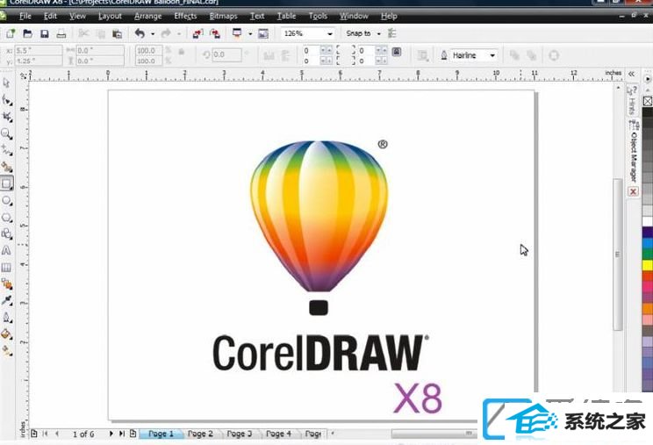The width and height of the screenshot is (653, 445).
Task: Open the Effects menu
Action: coord(185,16)
